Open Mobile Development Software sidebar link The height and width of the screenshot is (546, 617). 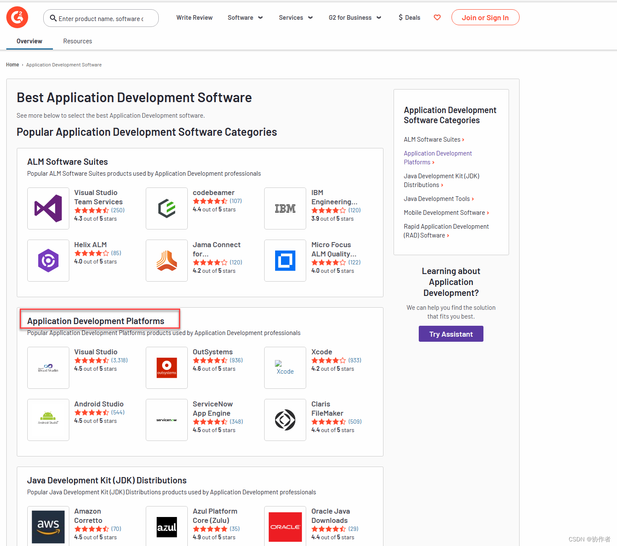446,213
